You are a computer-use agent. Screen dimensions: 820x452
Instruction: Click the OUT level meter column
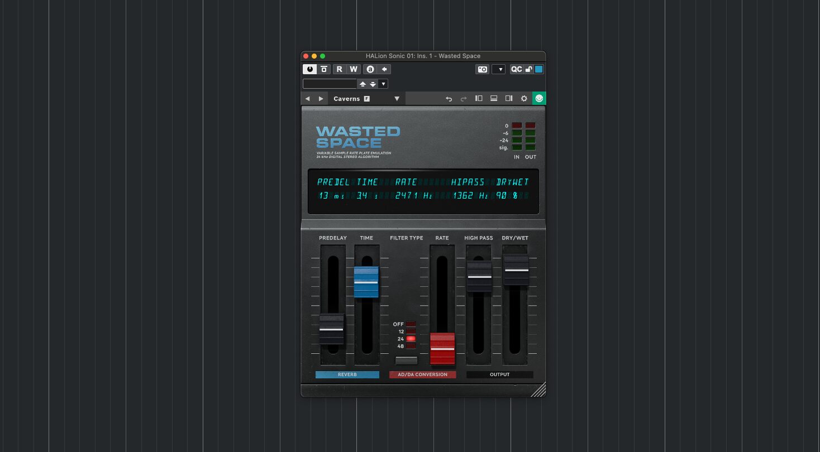pos(530,137)
